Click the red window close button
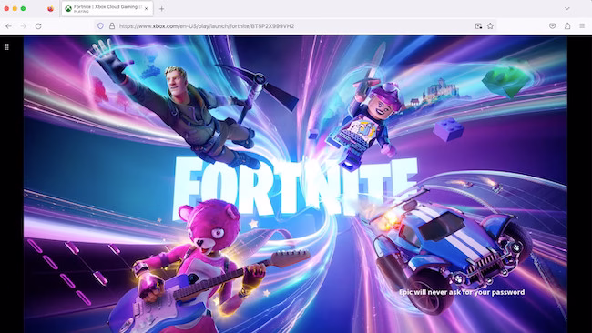This screenshot has height=333, width=592. [6, 9]
